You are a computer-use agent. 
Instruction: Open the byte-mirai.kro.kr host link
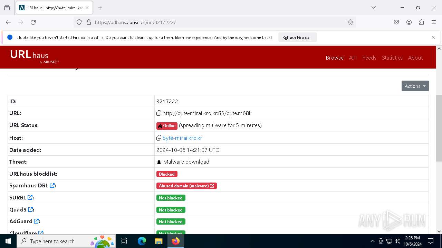182,138
